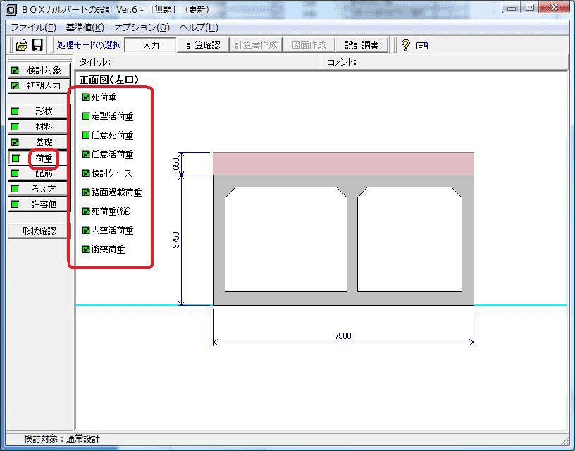Select the 路面過載荷重 load item
The height and width of the screenshot is (451, 575).
pos(112,192)
